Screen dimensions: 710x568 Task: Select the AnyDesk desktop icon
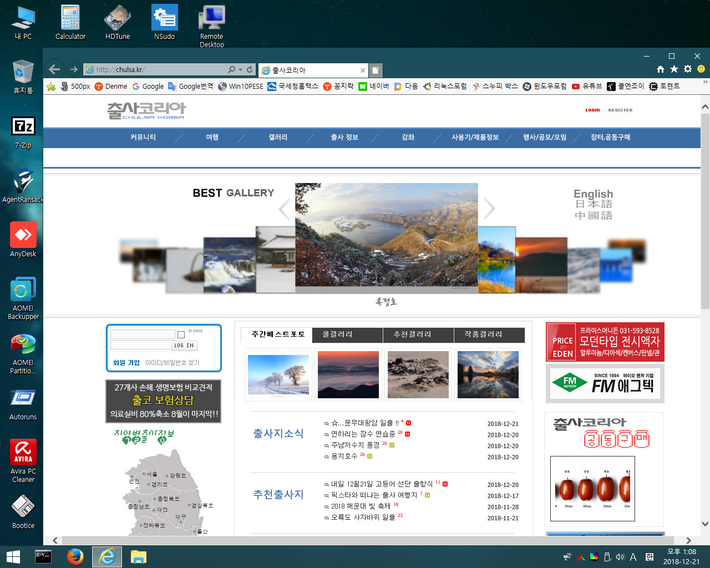click(23, 240)
